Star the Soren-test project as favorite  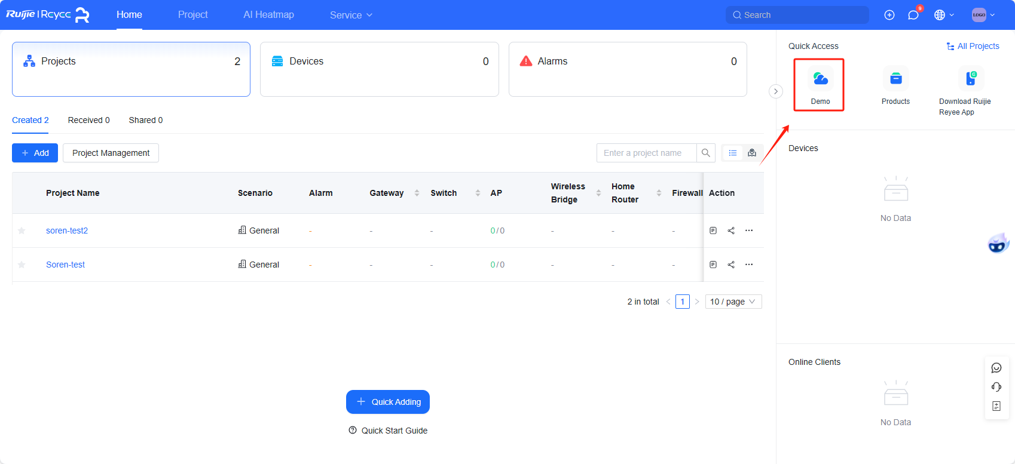[x=22, y=265]
